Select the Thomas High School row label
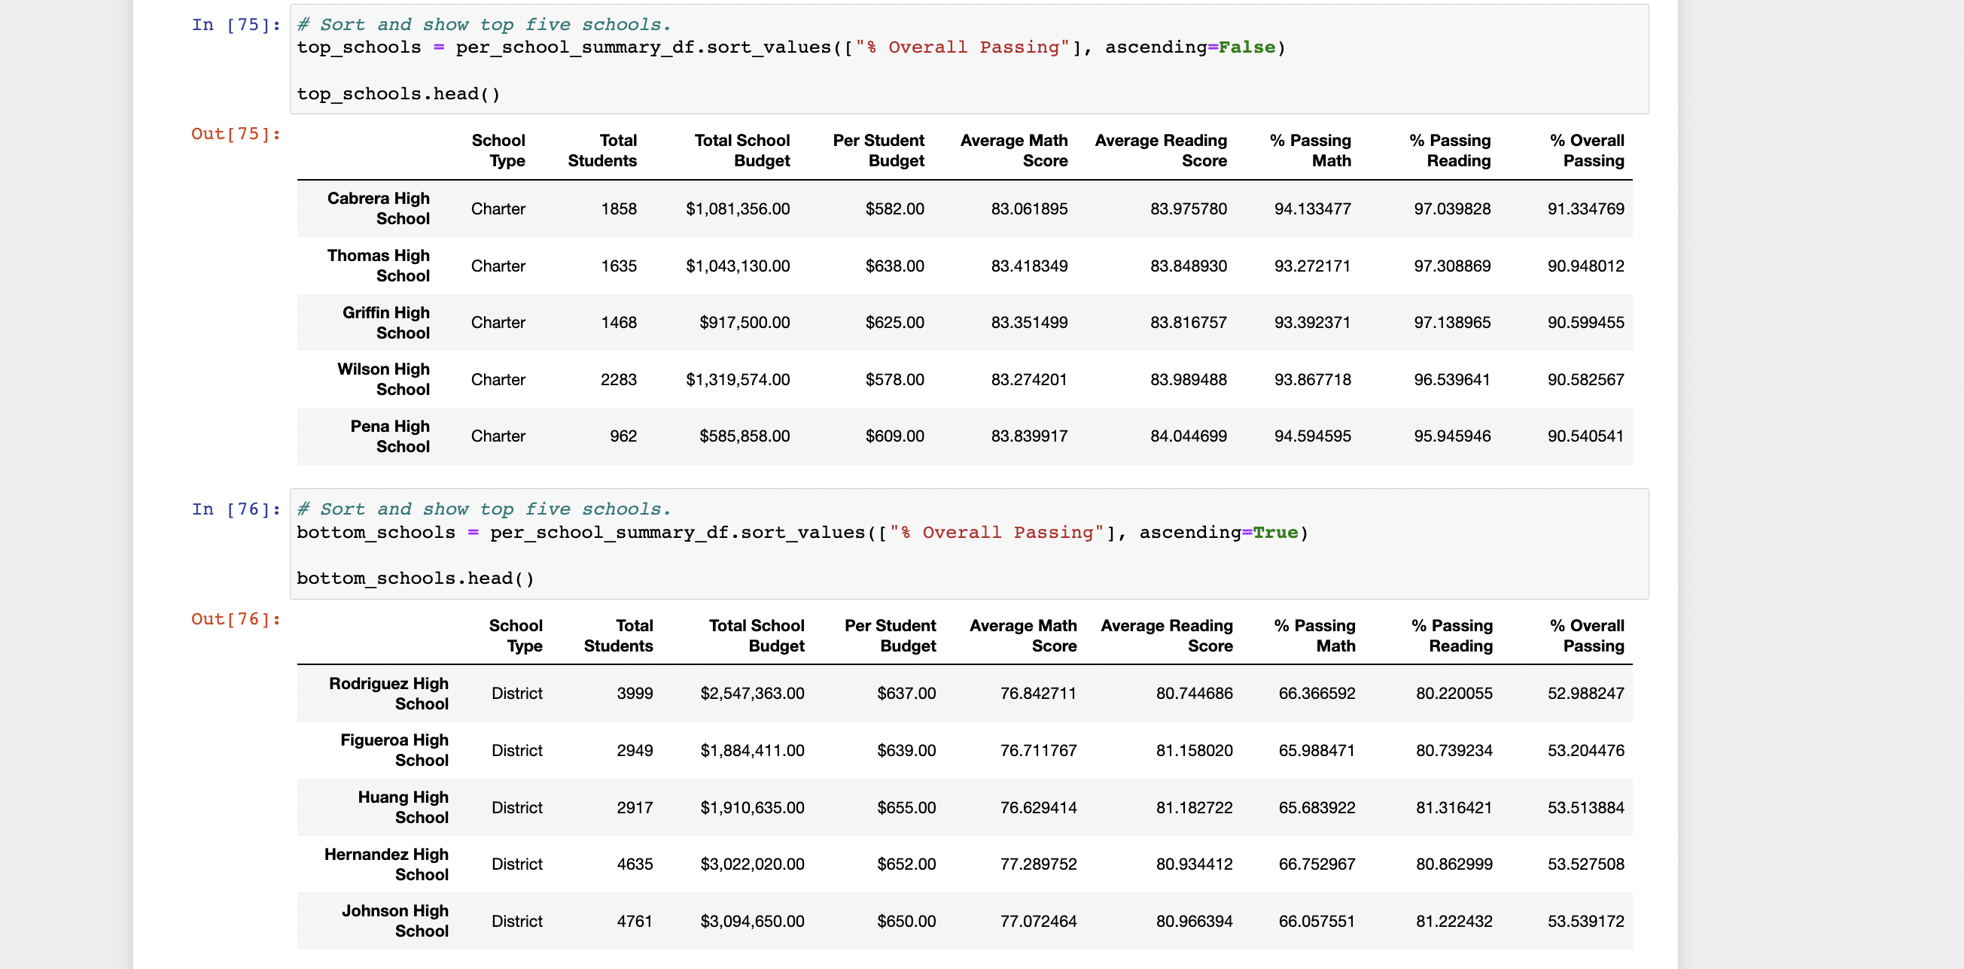 (378, 266)
